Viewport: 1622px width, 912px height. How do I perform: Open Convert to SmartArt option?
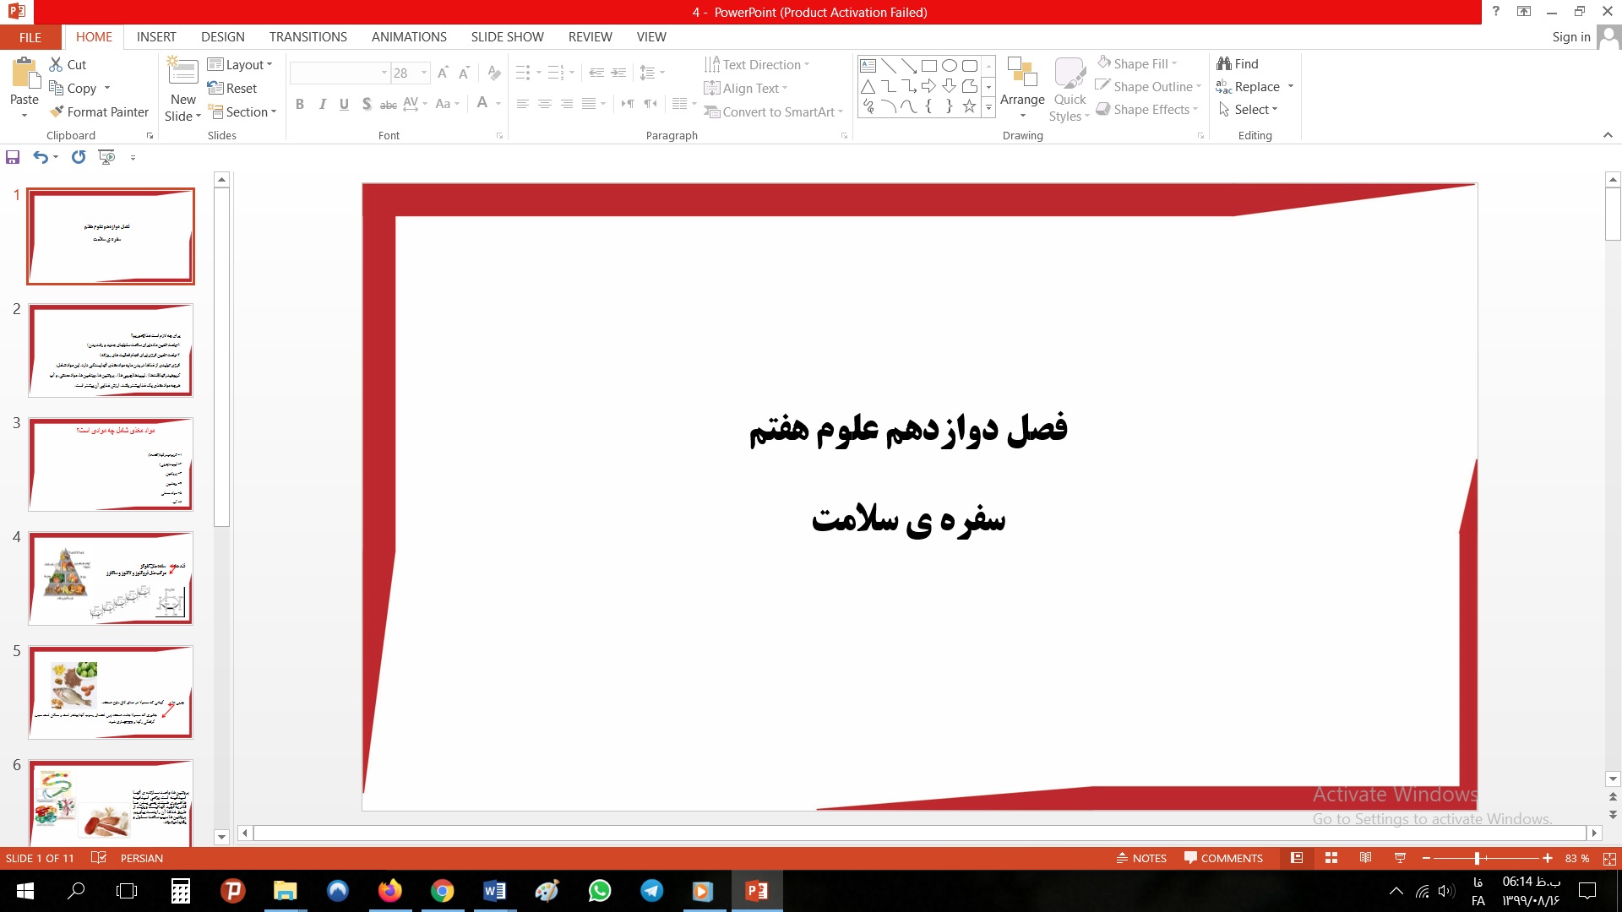pyautogui.click(x=772, y=111)
